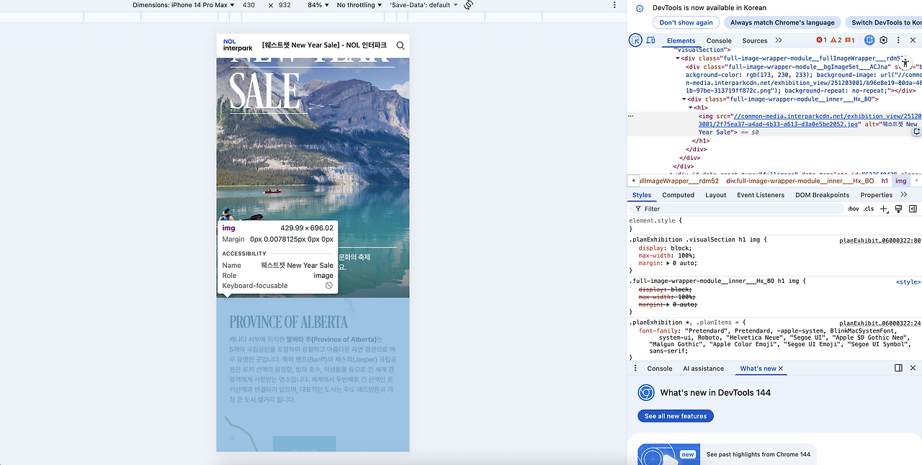
Task: Toggle the .cls element classes panel
Action: 869,209
